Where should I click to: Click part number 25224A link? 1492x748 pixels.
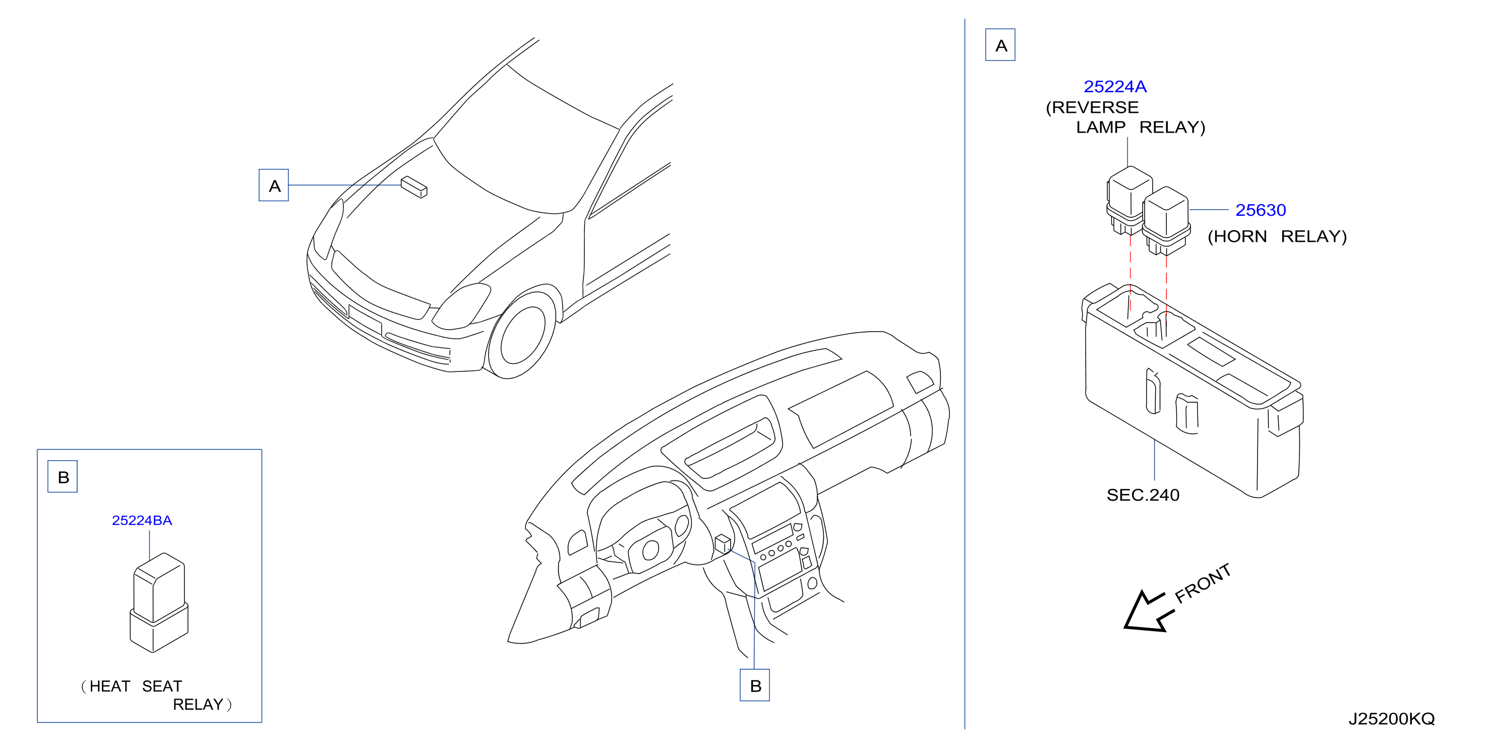click(1114, 86)
